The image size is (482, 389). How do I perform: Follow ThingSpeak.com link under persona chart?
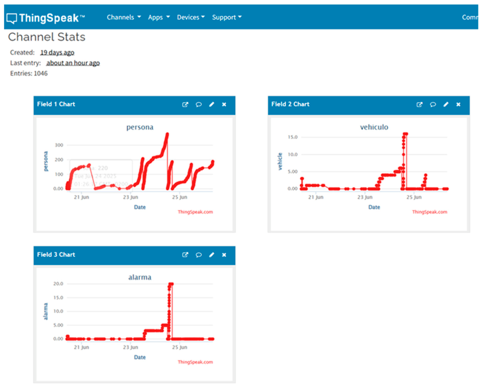[195, 212]
